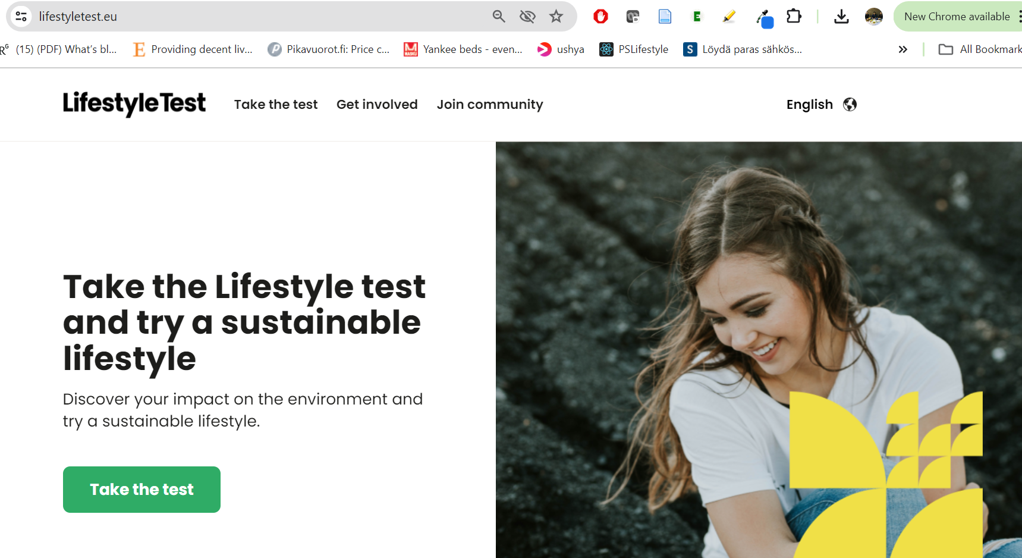Open the Chrome downloads icon
Image resolution: width=1022 pixels, height=558 pixels.
tap(841, 17)
